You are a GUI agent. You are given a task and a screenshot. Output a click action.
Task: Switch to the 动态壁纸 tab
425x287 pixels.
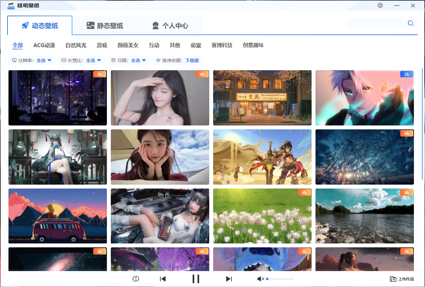tap(40, 26)
